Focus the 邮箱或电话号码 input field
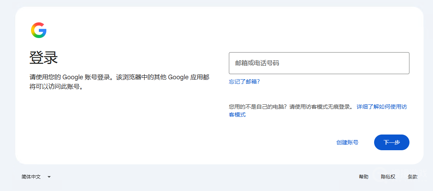This screenshot has width=433, height=191. pyautogui.click(x=319, y=63)
